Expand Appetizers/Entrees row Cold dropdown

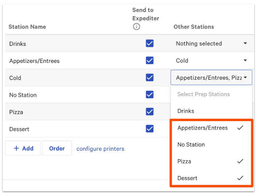[211, 61]
